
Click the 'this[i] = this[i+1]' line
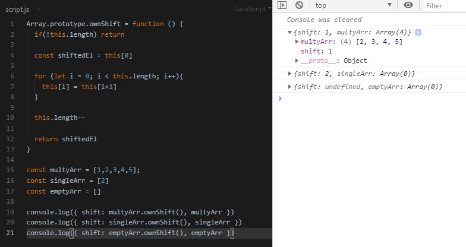80,87
